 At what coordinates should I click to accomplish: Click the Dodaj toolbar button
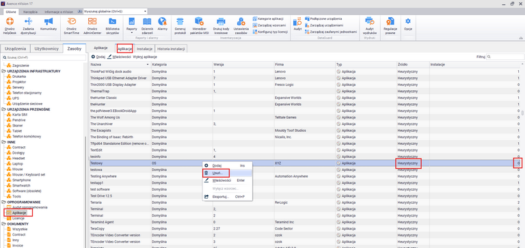tap(98, 57)
